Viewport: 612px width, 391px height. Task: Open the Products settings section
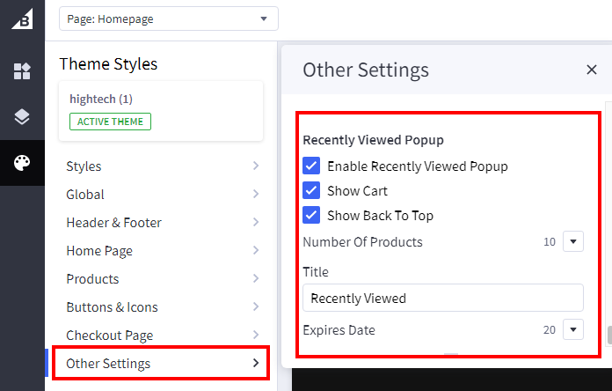tap(163, 279)
